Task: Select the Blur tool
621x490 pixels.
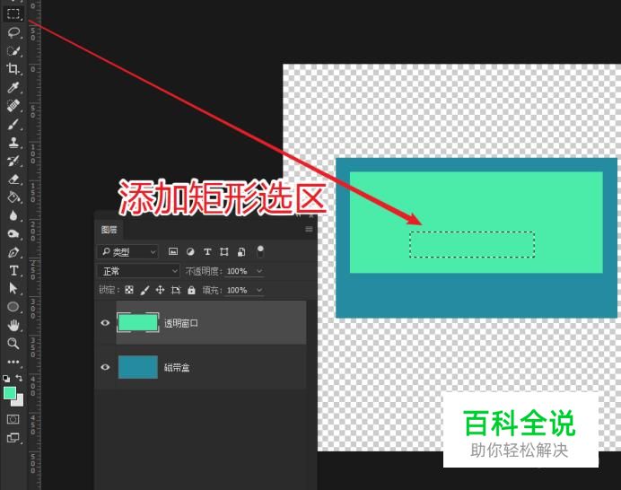Action: pos(13,215)
